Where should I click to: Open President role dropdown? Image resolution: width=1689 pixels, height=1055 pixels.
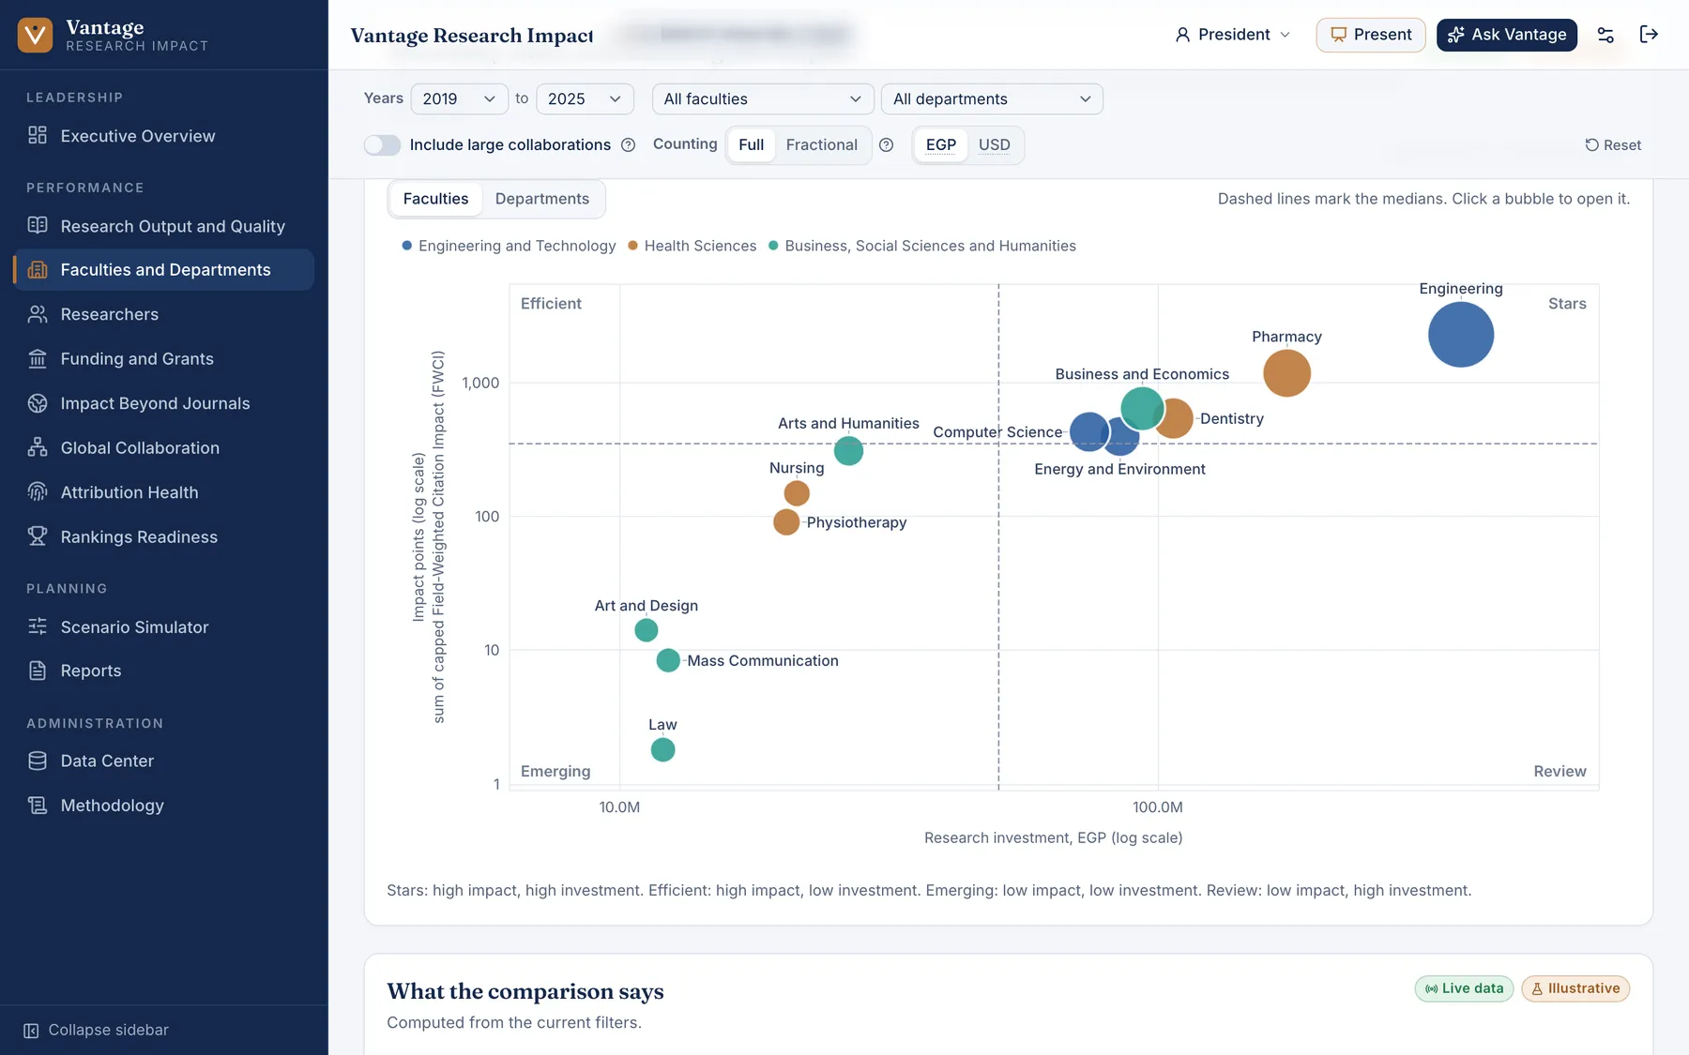(1233, 35)
